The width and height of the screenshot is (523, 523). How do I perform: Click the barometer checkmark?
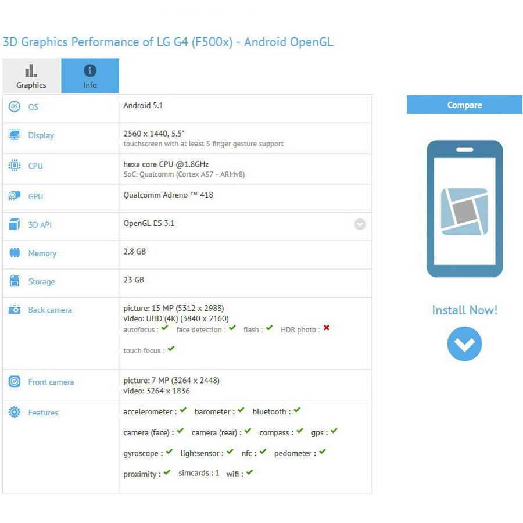point(241,410)
